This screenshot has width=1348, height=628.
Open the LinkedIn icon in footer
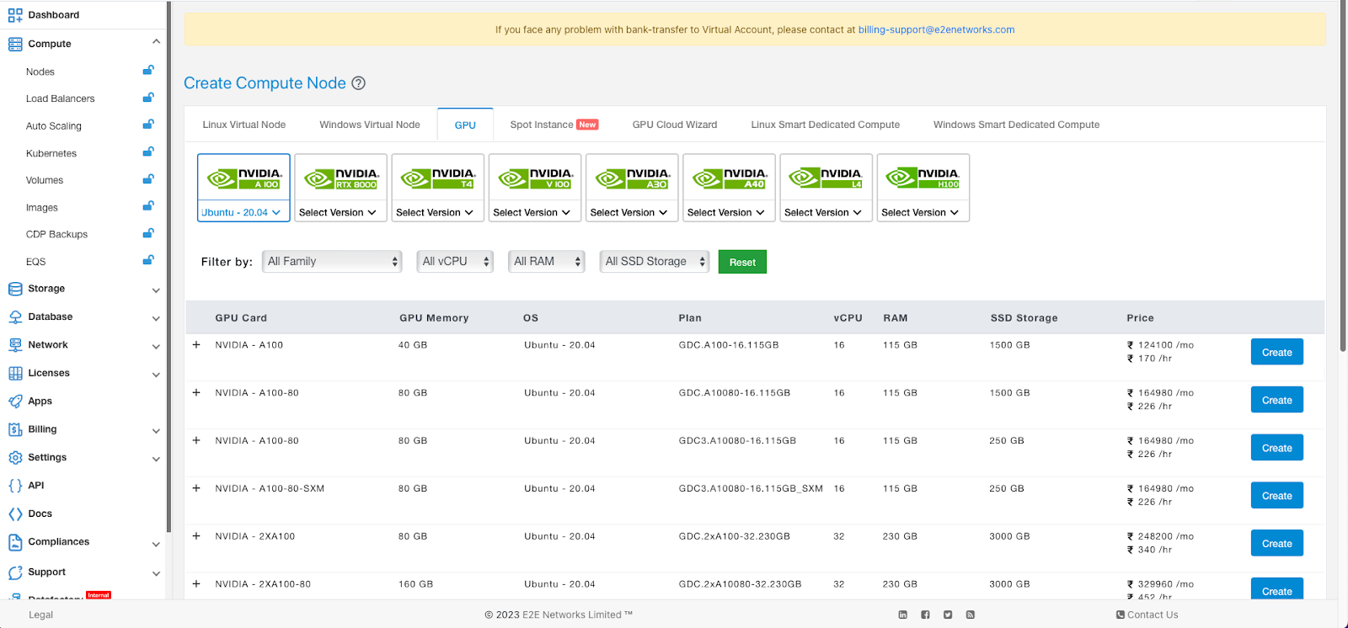pos(903,615)
